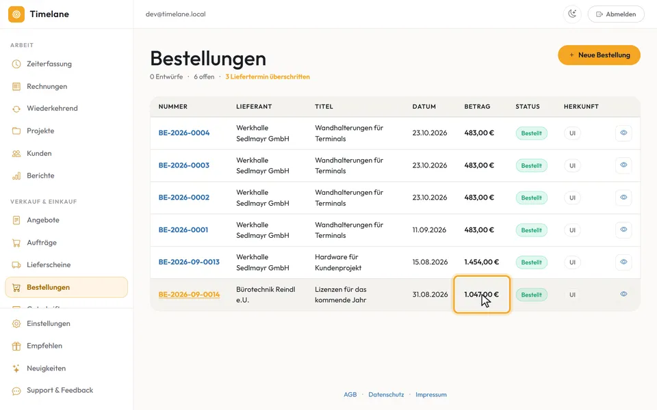Click the Datum column header
The height and width of the screenshot is (410, 657).
tap(424, 107)
